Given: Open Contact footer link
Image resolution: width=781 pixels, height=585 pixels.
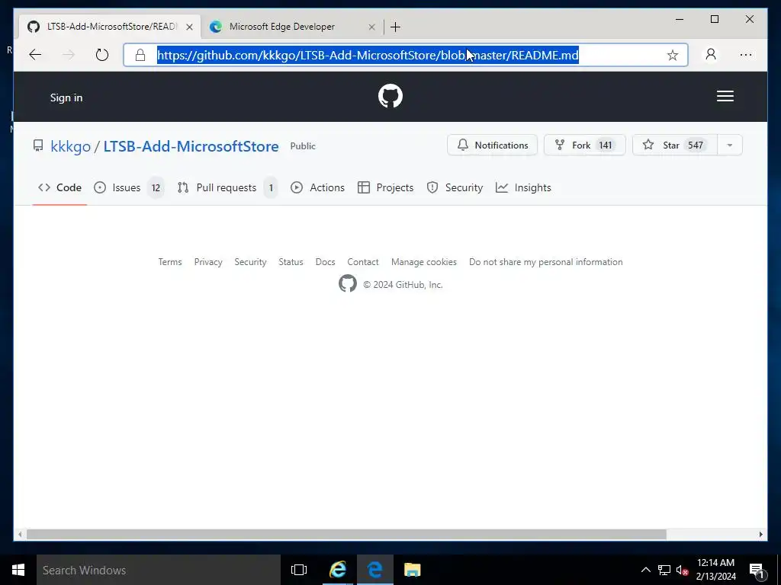Looking at the screenshot, I should click(x=363, y=262).
